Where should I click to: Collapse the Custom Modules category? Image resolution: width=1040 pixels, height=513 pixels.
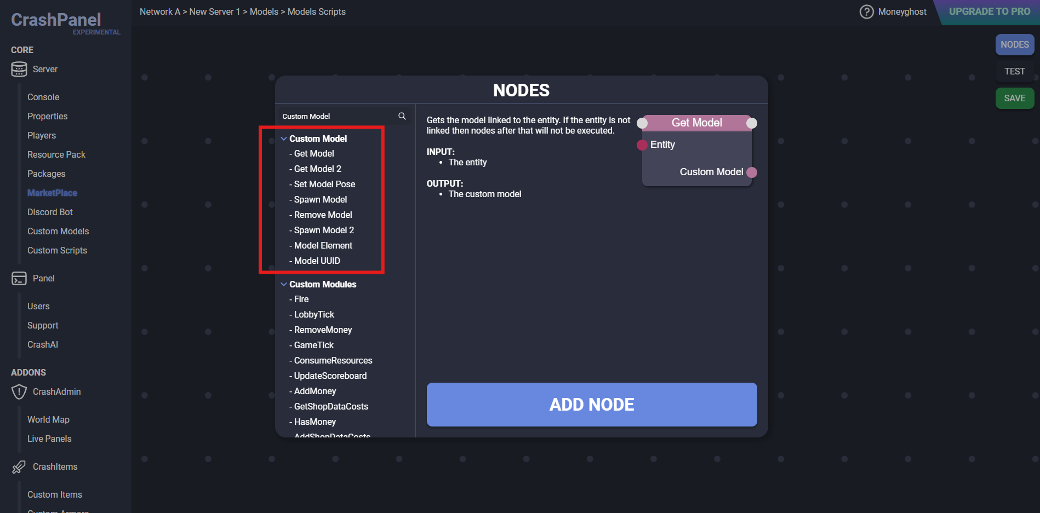(284, 285)
